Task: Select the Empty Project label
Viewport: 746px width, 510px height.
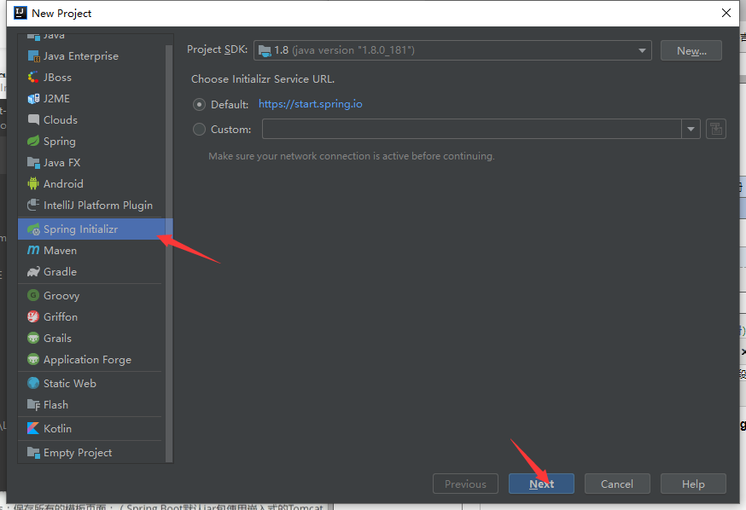Action: point(78,453)
